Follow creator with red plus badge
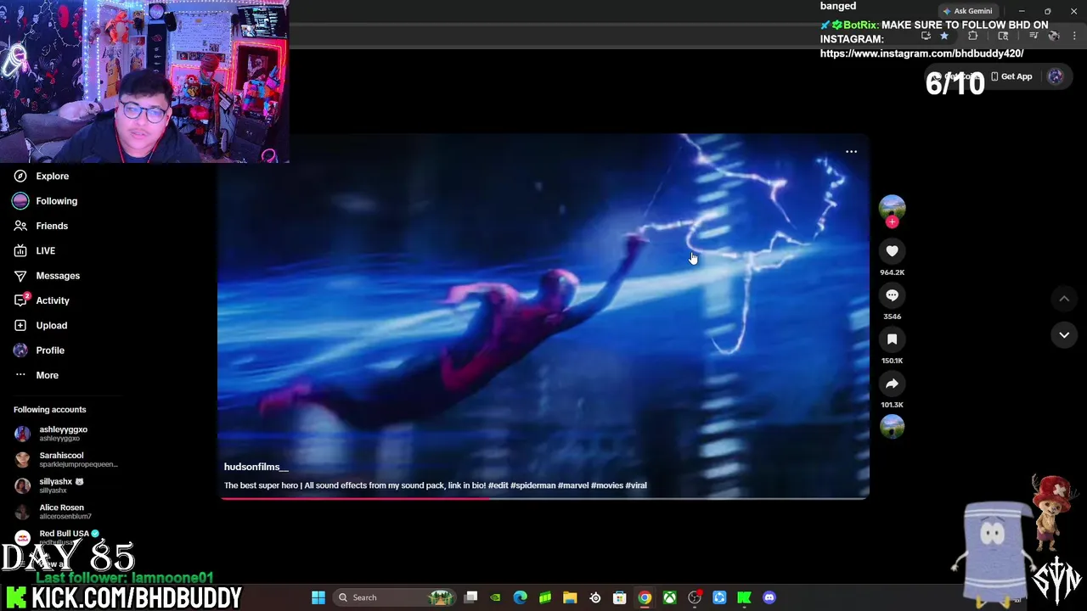Image resolution: width=1087 pixels, height=611 pixels. tap(892, 222)
